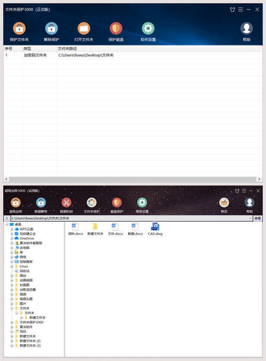
Task: Click the 保护文件夹 lock icon
Action: [x=19, y=28]
